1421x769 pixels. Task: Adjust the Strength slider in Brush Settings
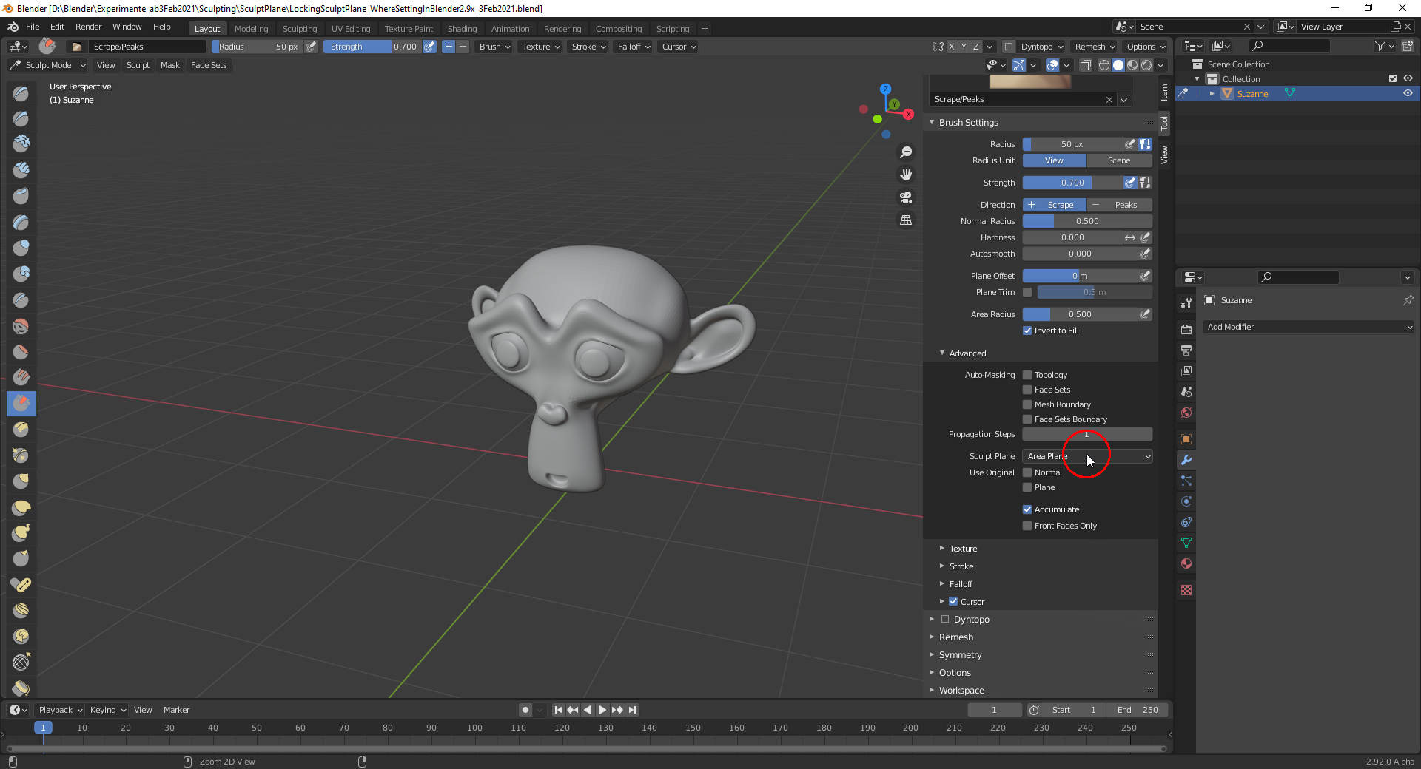click(x=1072, y=183)
